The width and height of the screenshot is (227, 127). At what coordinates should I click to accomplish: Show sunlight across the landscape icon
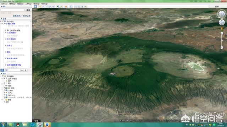(x=61, y=6)
